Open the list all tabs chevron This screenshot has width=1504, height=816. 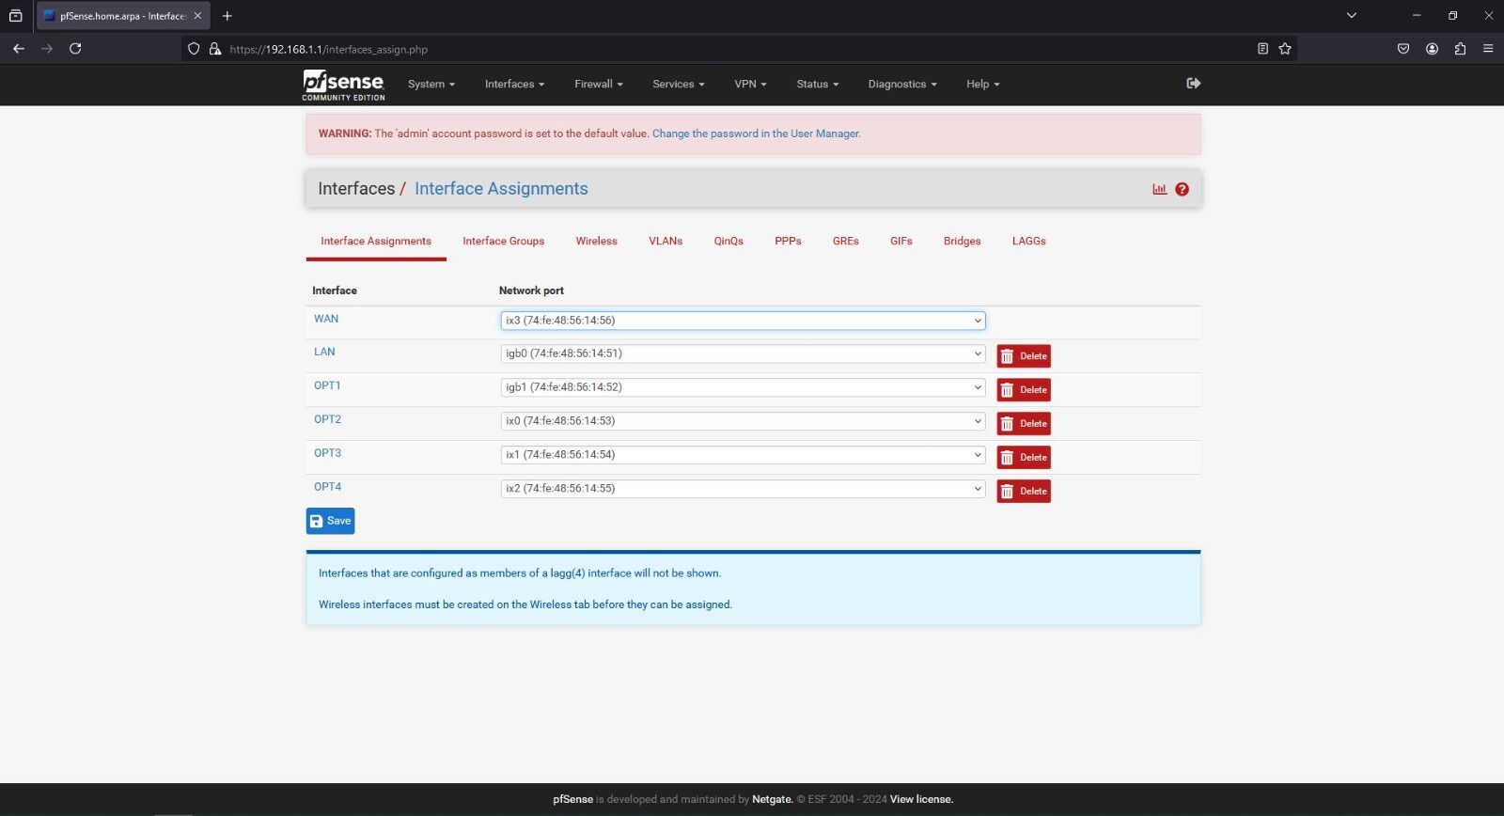1352,15
